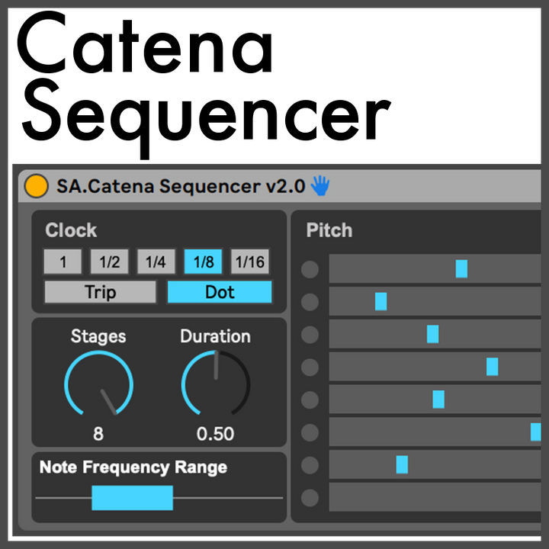Enable Trip triplet timing button
This screenshot has width=549, height=549.
point(100,292)
